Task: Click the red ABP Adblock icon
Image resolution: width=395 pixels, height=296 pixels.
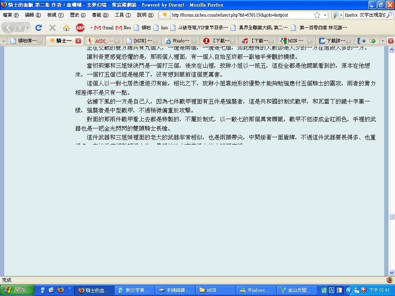Action: tap(80, 28)
